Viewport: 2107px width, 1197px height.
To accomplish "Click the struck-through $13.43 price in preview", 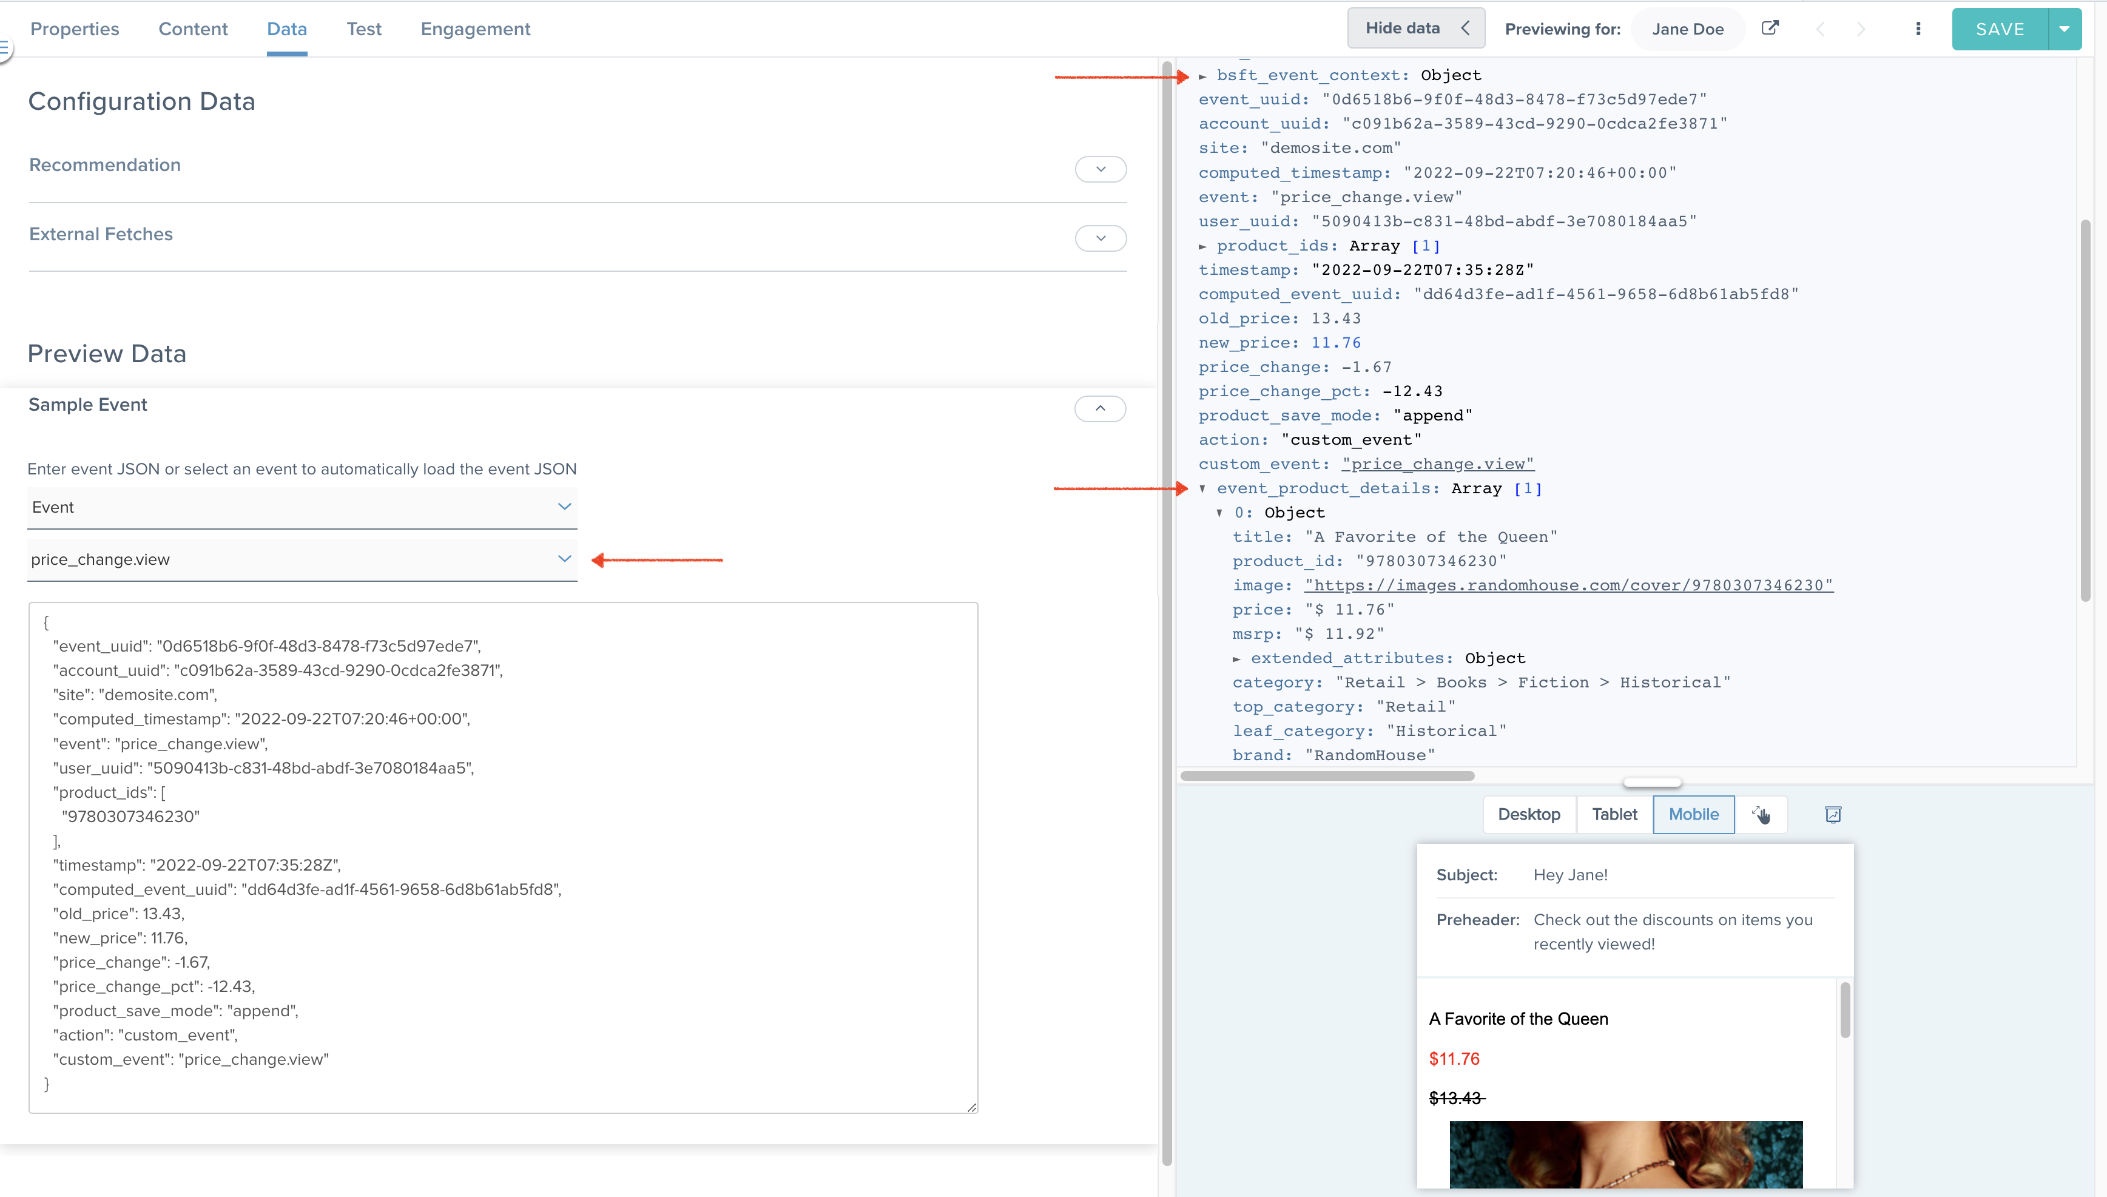I will [1456, 1098].
